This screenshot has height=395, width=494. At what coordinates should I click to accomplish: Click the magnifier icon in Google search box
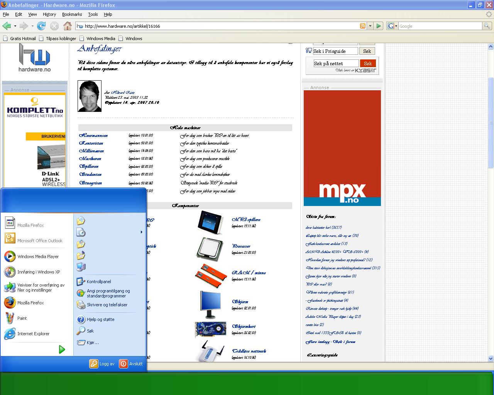point(487,26)
